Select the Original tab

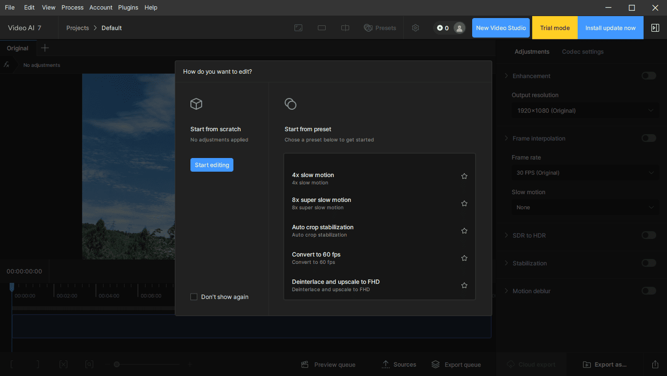(x=18, y=48)
